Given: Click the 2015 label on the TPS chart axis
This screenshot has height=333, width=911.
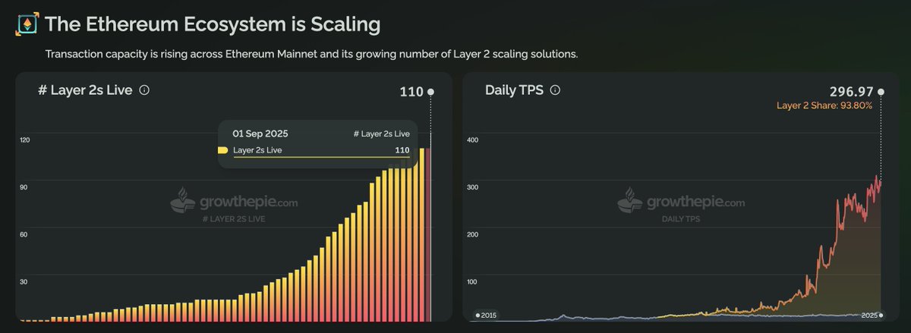Looking at the screenshot, I should click(487, 314).
